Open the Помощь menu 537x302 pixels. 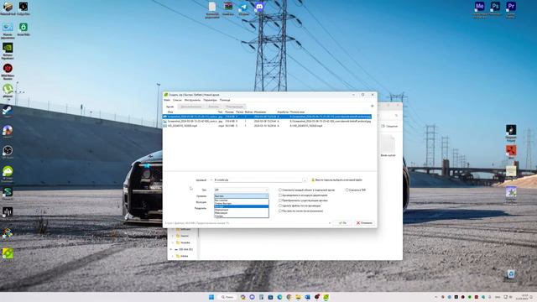coord(225,100)
